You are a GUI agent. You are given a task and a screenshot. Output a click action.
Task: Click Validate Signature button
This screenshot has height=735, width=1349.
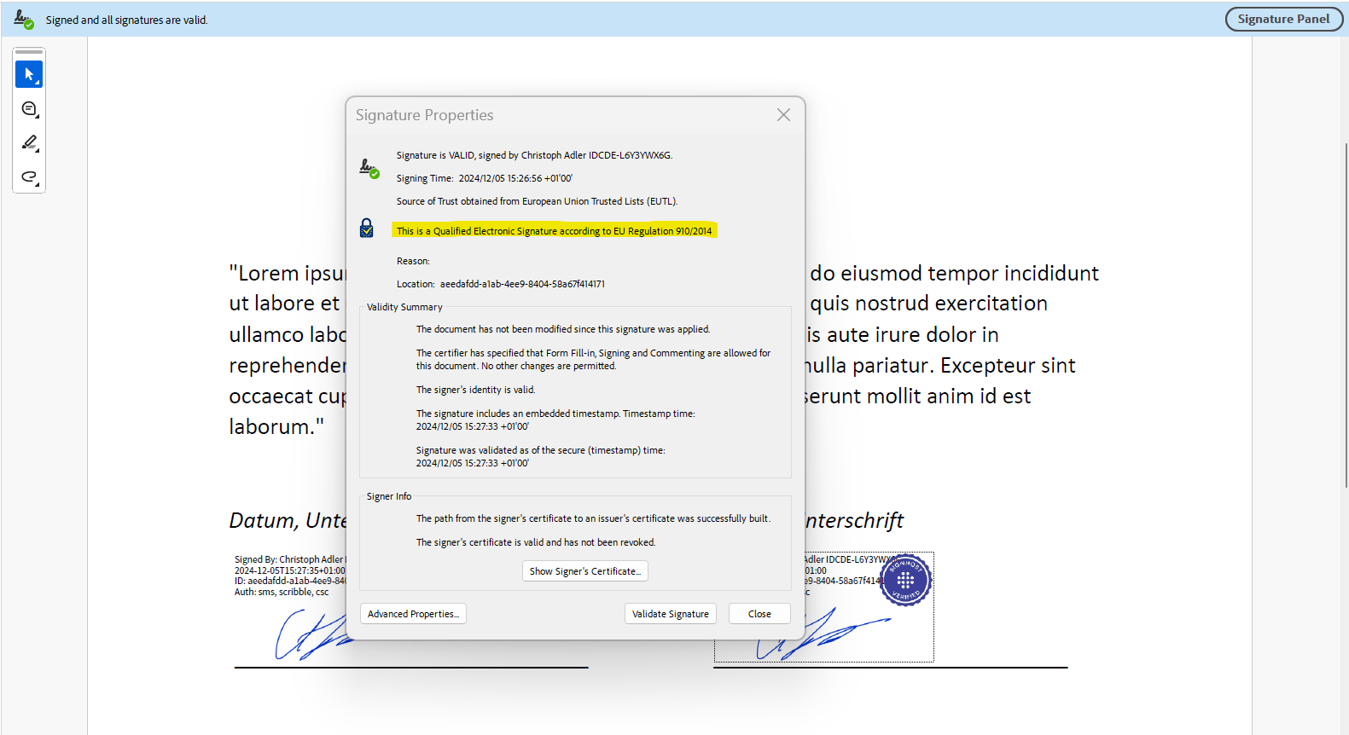tap(670, 614)
